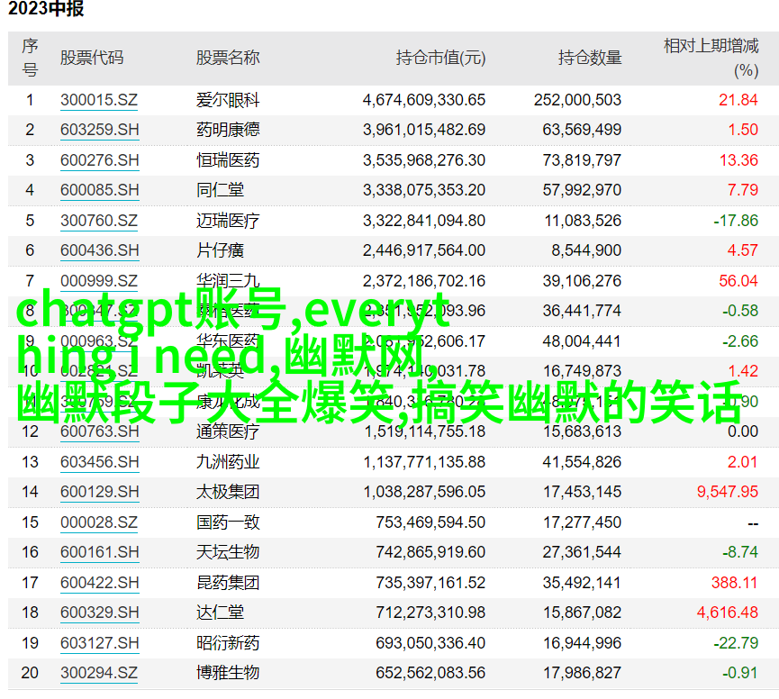Open the 600422.SH code link

coord(100,583)
